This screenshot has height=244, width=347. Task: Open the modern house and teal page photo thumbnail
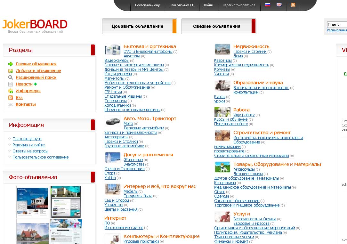(x=66, y=202)
